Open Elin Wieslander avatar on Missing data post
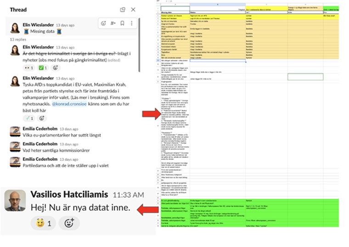This screenshot has height=247, width=349. point(15,28)
